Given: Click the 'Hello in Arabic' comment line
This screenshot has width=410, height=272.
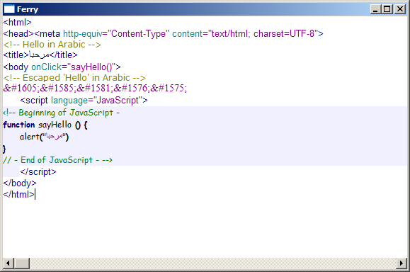Looking at the screenshot, I should (52, 45).
